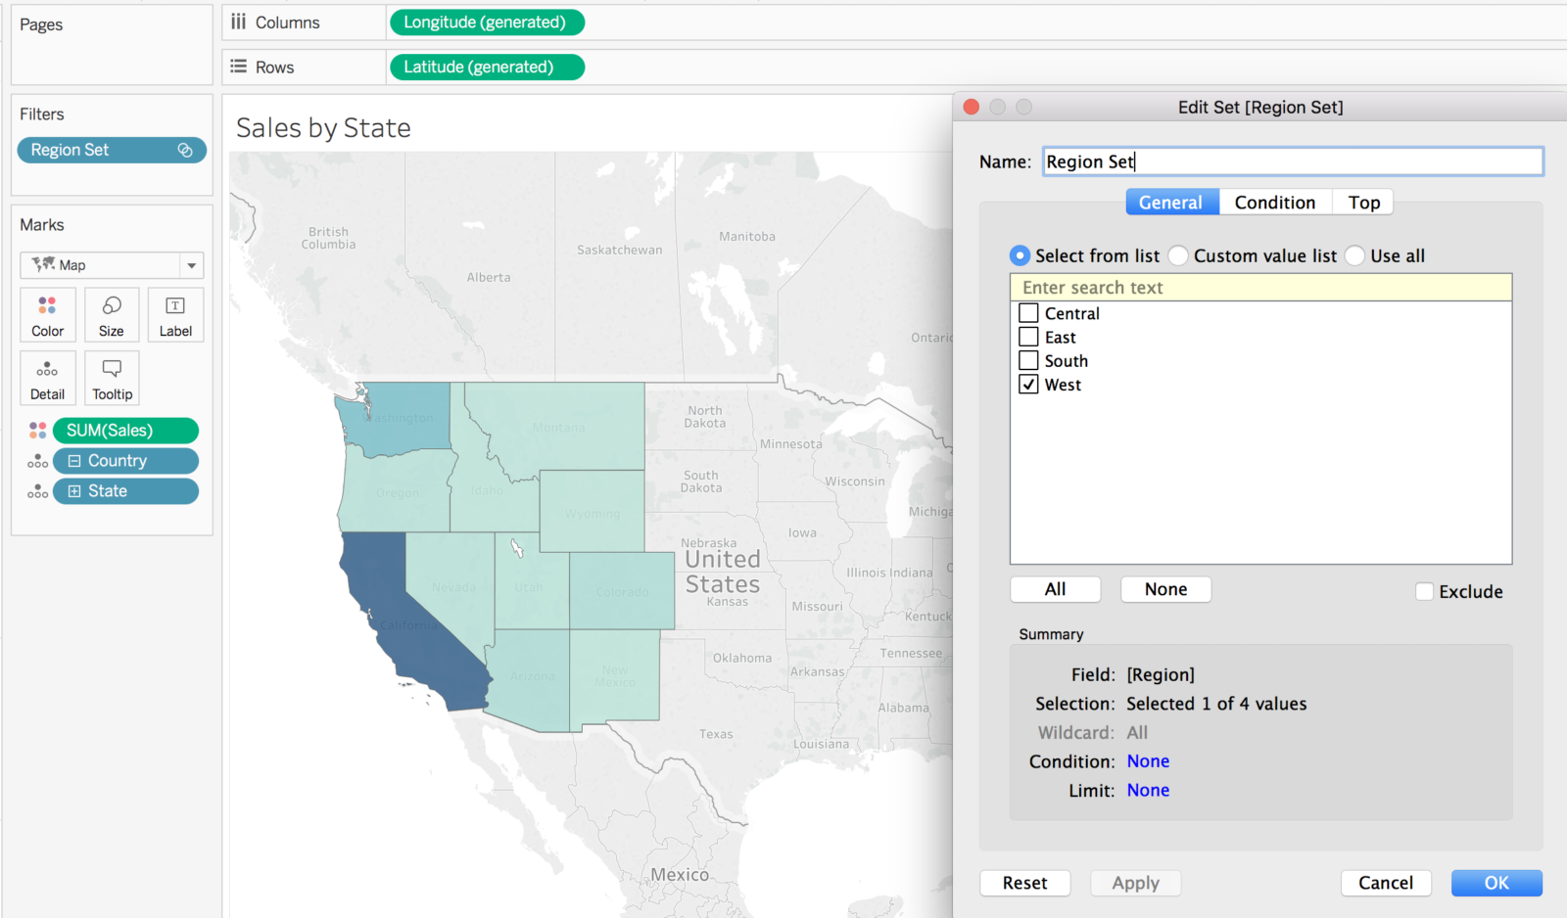The image size is (1567, 918).
Task: Enable the Exclude checkbox
Action: pos(1425,591)
